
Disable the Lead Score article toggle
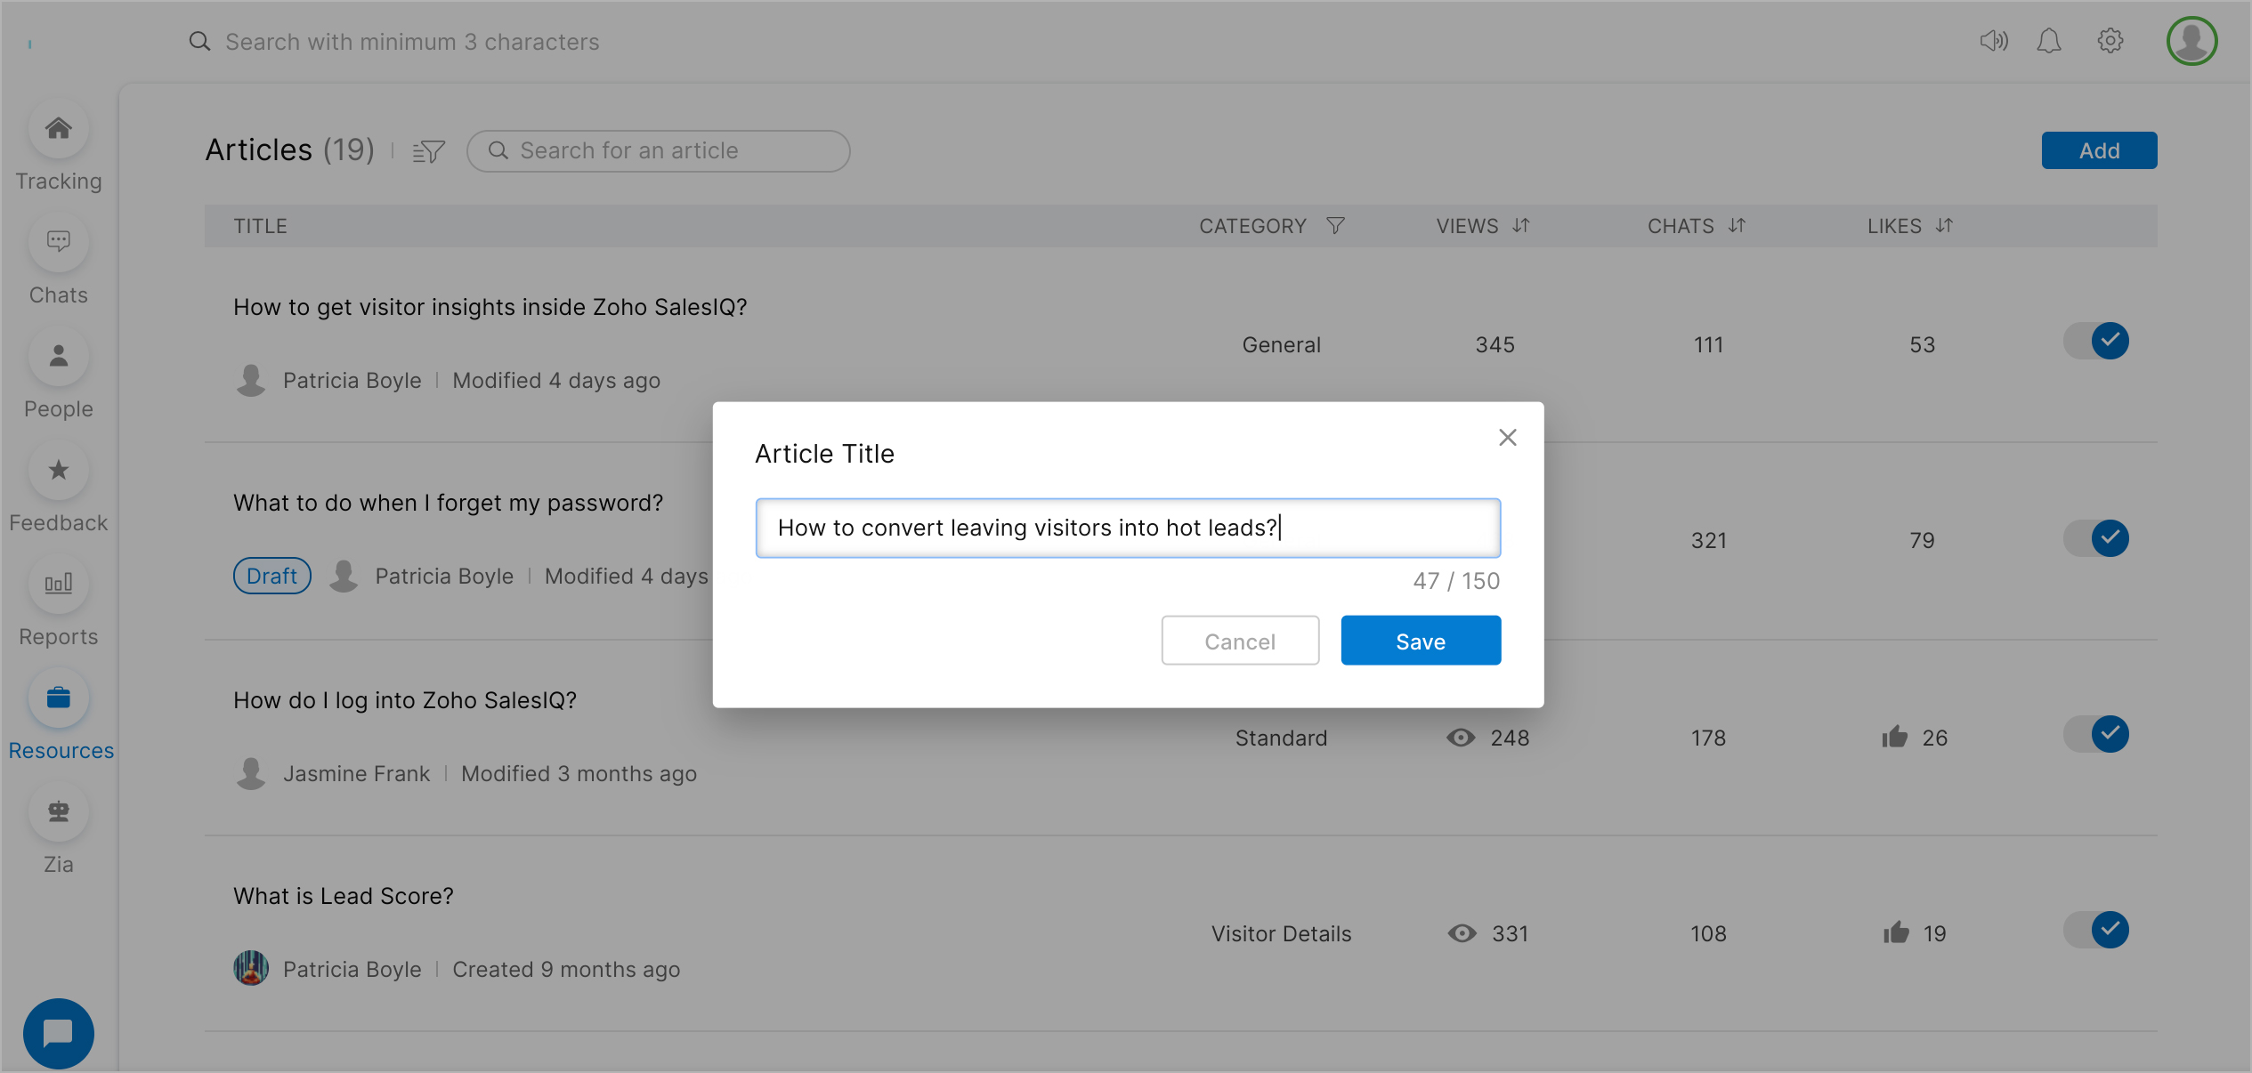pos(2097,930)
